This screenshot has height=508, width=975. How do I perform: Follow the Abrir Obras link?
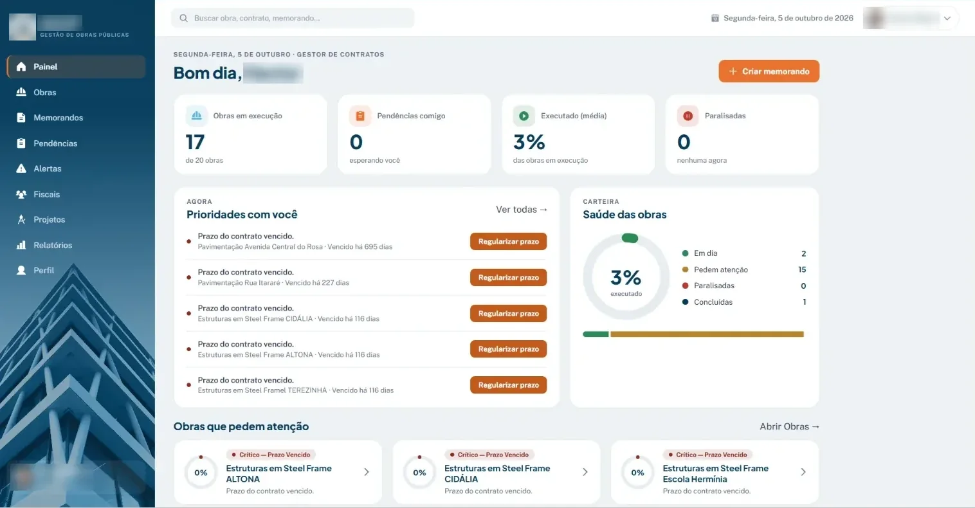(790, 426)
